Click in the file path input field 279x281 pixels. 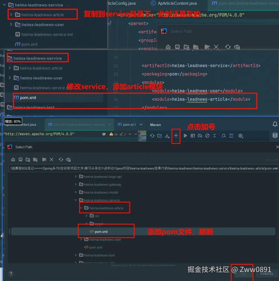click(x=143, y=168)
